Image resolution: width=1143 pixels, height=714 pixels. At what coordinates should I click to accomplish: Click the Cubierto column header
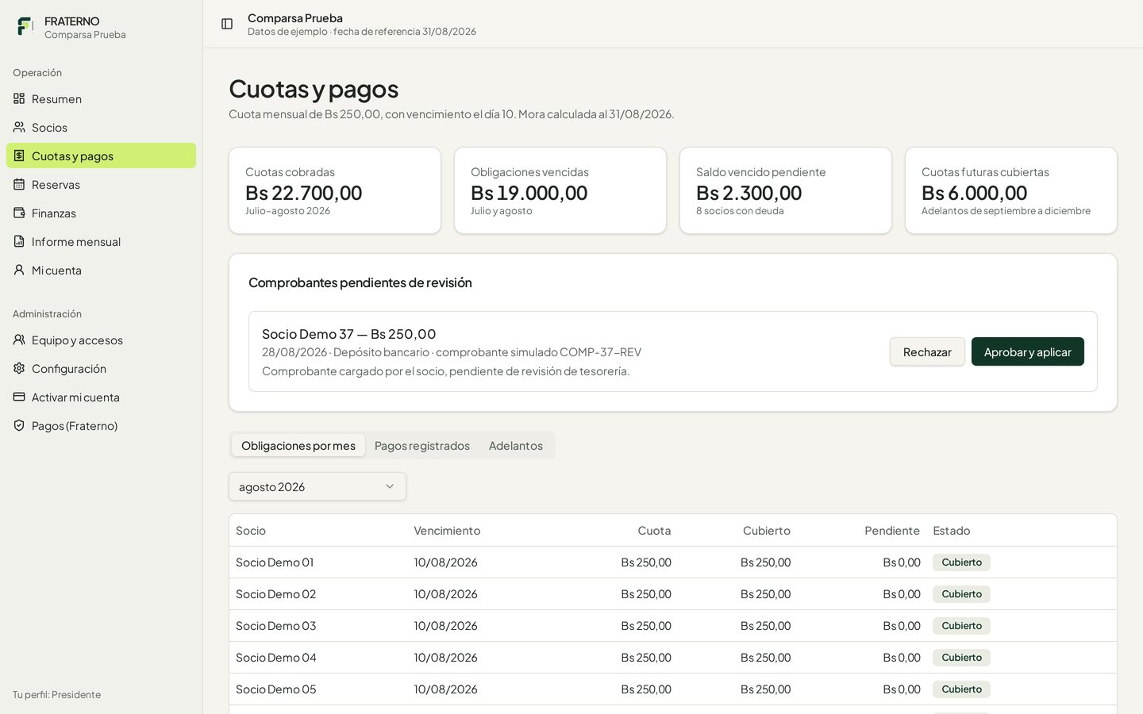click(x=767, y=530)
